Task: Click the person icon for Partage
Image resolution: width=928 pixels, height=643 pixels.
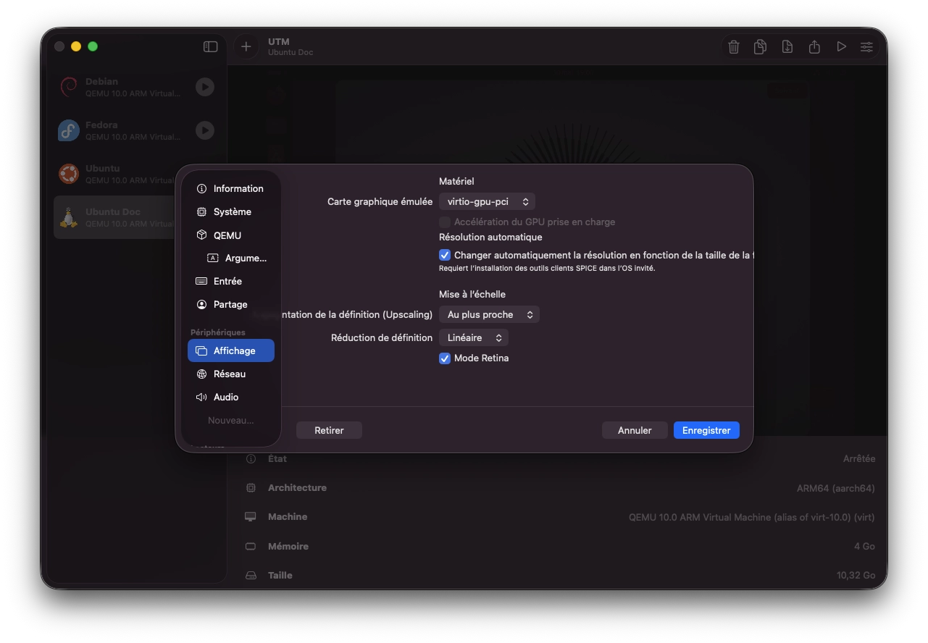Action: (x=201, y=305)
